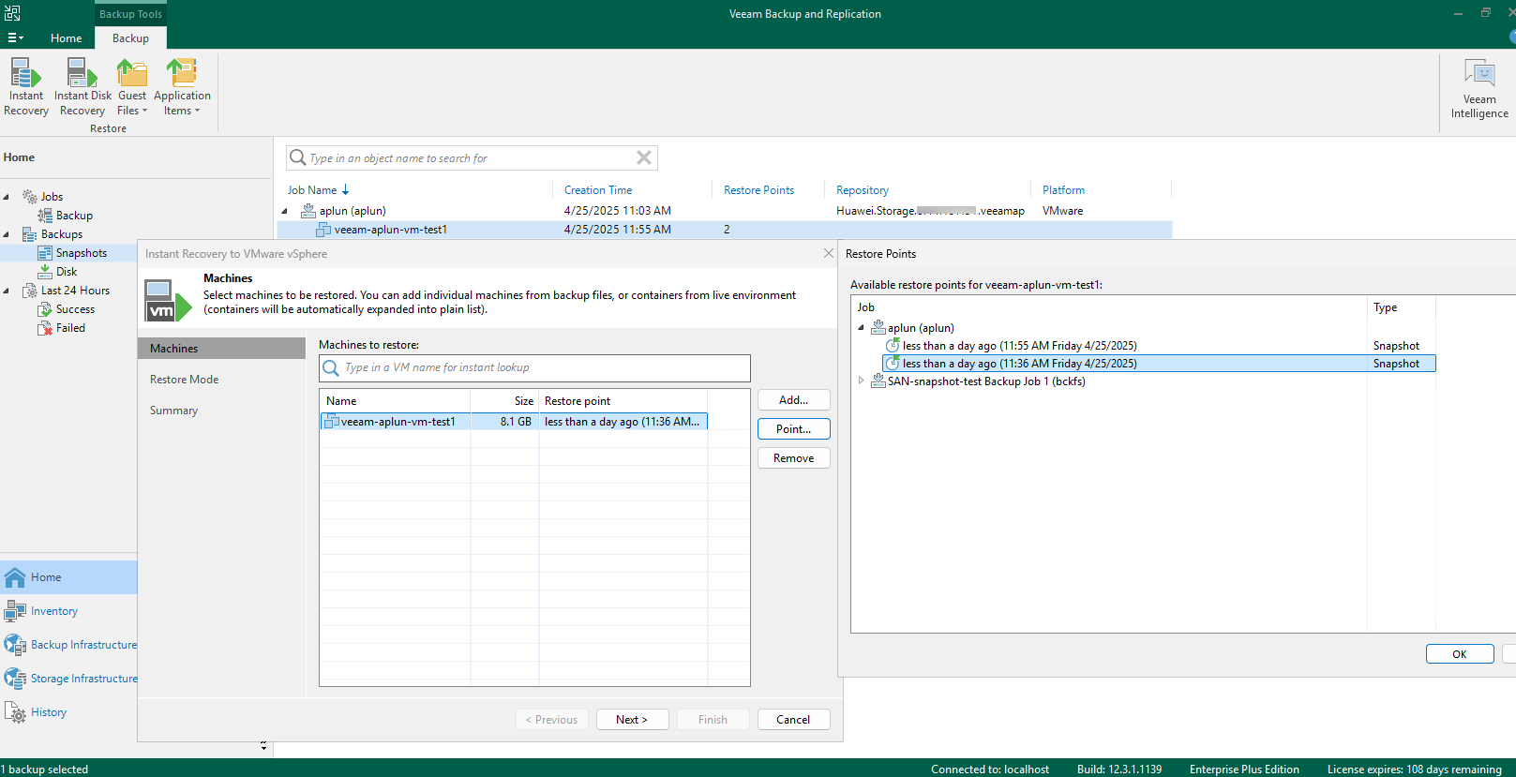The height and width of the screenshot is (777, 1516).
Task: Click the 11:55 AM restore point clock icon
Action: [893, 345]
